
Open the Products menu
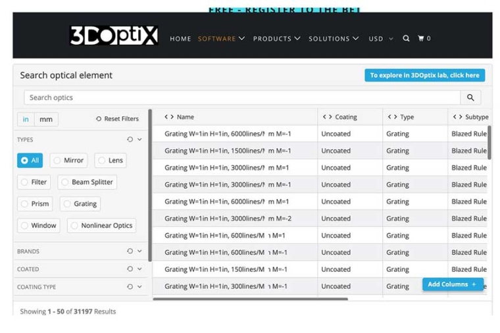[276, 39]
